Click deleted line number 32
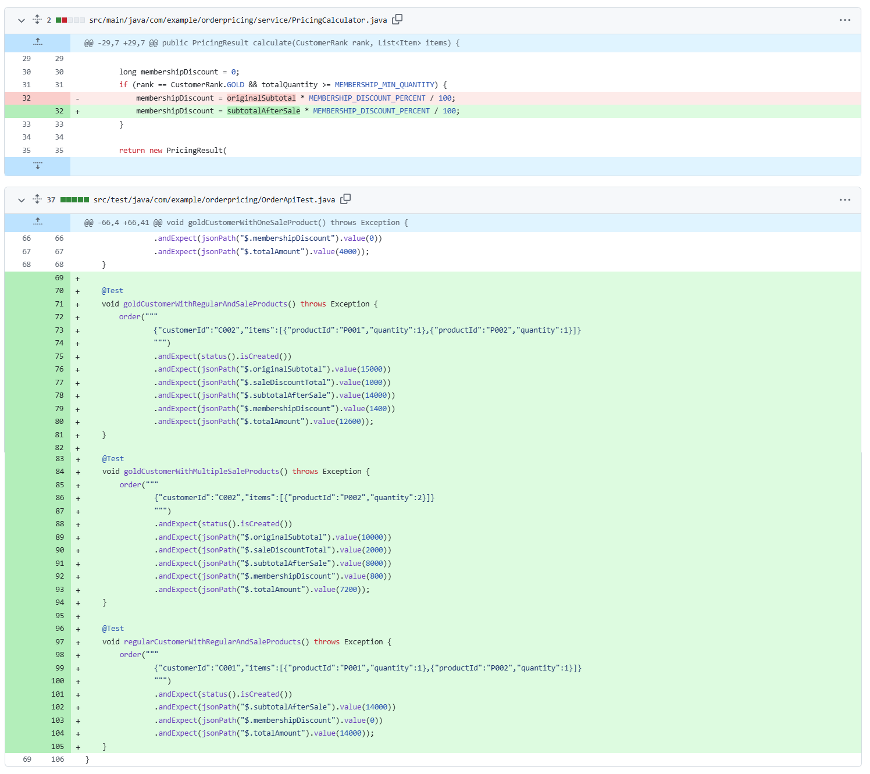Image resolution: width=870 pixels, height=774 pixels. (x=27, y=98)
